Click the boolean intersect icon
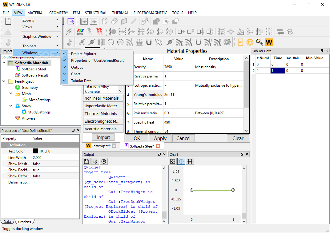 click(166, 21)
